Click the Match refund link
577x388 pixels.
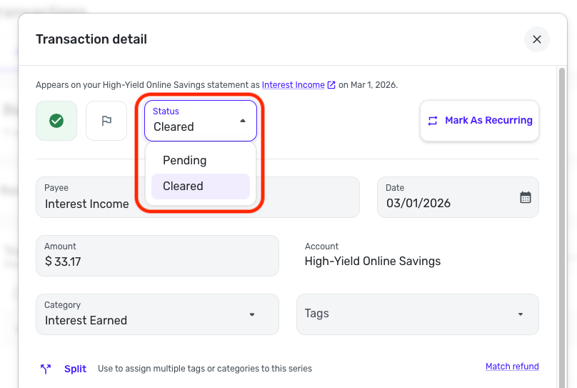512,367
